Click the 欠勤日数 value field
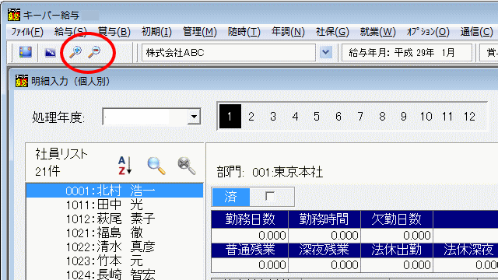This screenshot has height=280, width=498. click(397, 236)
